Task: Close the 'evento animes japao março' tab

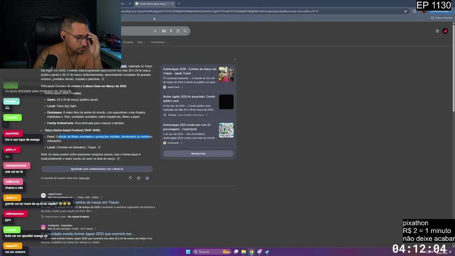Action: click(172, 4)
